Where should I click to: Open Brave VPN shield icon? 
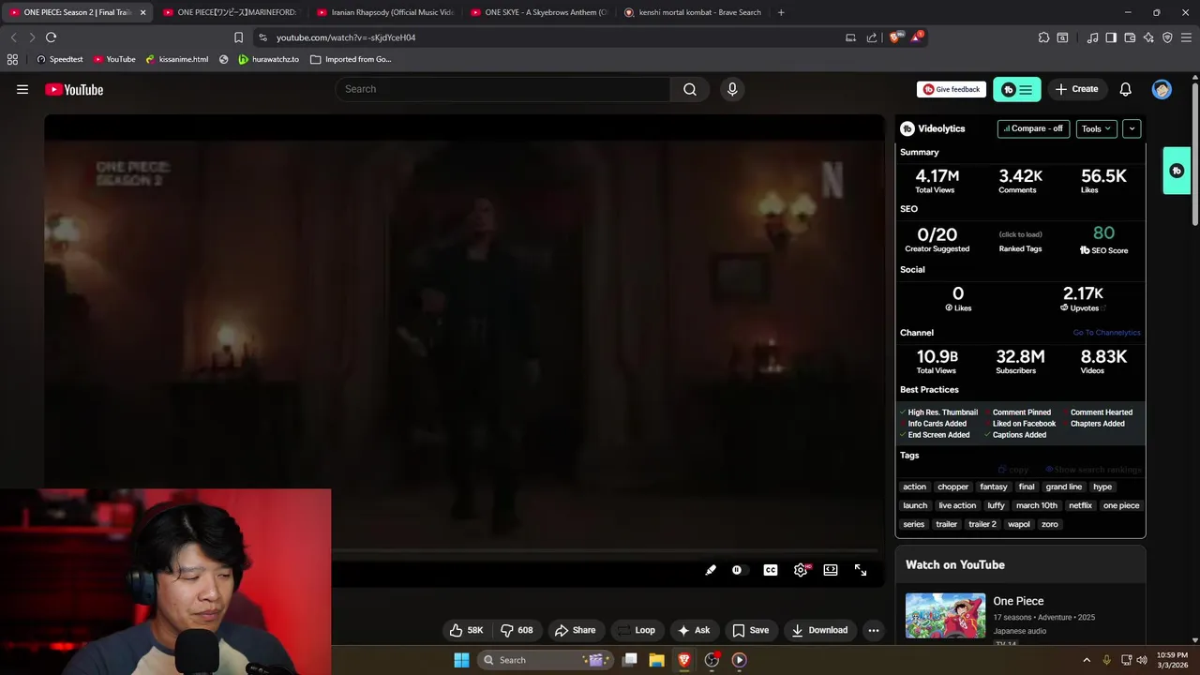[x=1167, y=37]
